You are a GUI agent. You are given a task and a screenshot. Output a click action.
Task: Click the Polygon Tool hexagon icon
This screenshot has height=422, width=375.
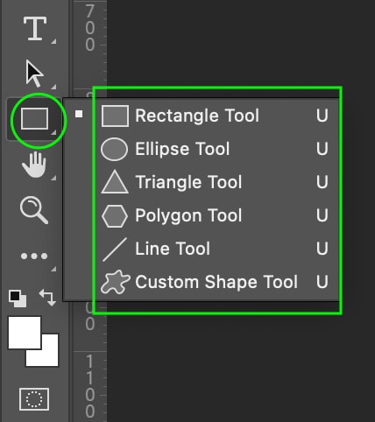[x=115, y=216]
